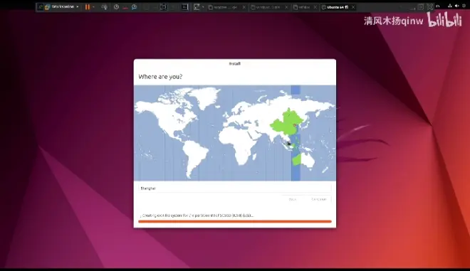The image size is (470, 271).
Task: Click the orange pause VM button
Action: 87,7
